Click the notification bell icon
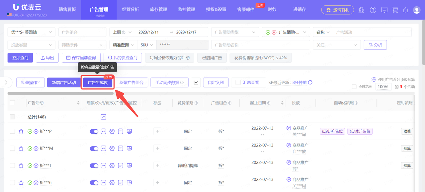The image size is (425, 192). [405, 10]
